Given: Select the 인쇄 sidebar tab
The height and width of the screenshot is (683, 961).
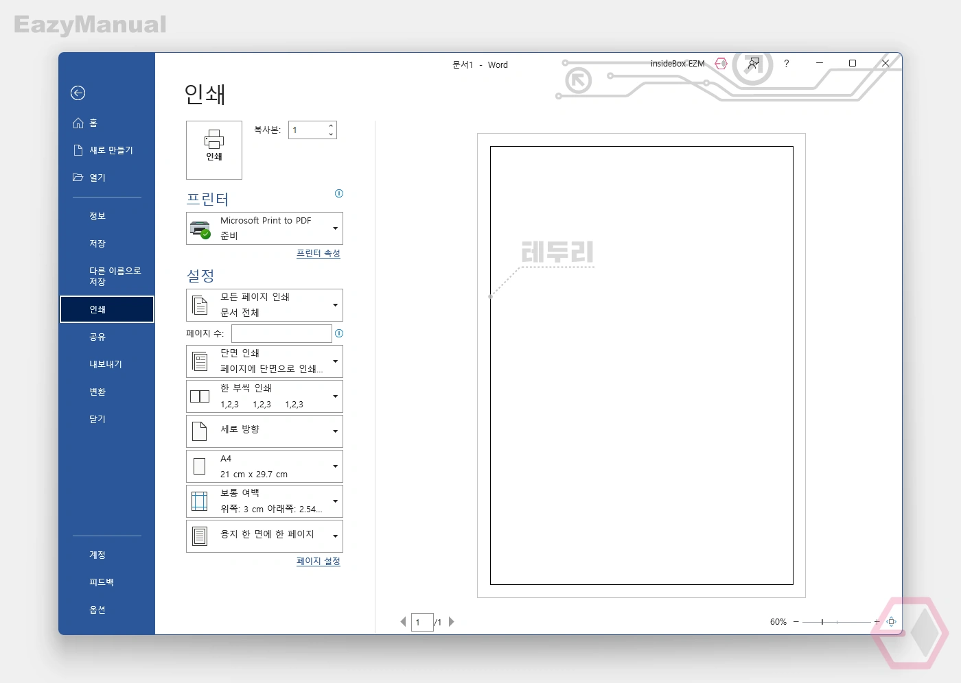Looking at the screenshot, I should click(106, 309).
